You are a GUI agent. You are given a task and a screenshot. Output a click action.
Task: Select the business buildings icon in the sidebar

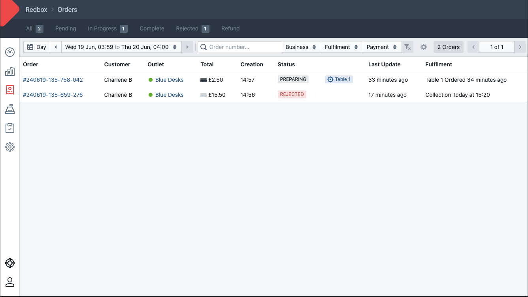coord(10,71)
